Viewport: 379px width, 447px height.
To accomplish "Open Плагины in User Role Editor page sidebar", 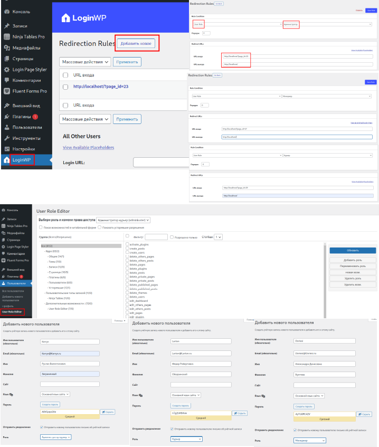I will click(x=13, y=277).
